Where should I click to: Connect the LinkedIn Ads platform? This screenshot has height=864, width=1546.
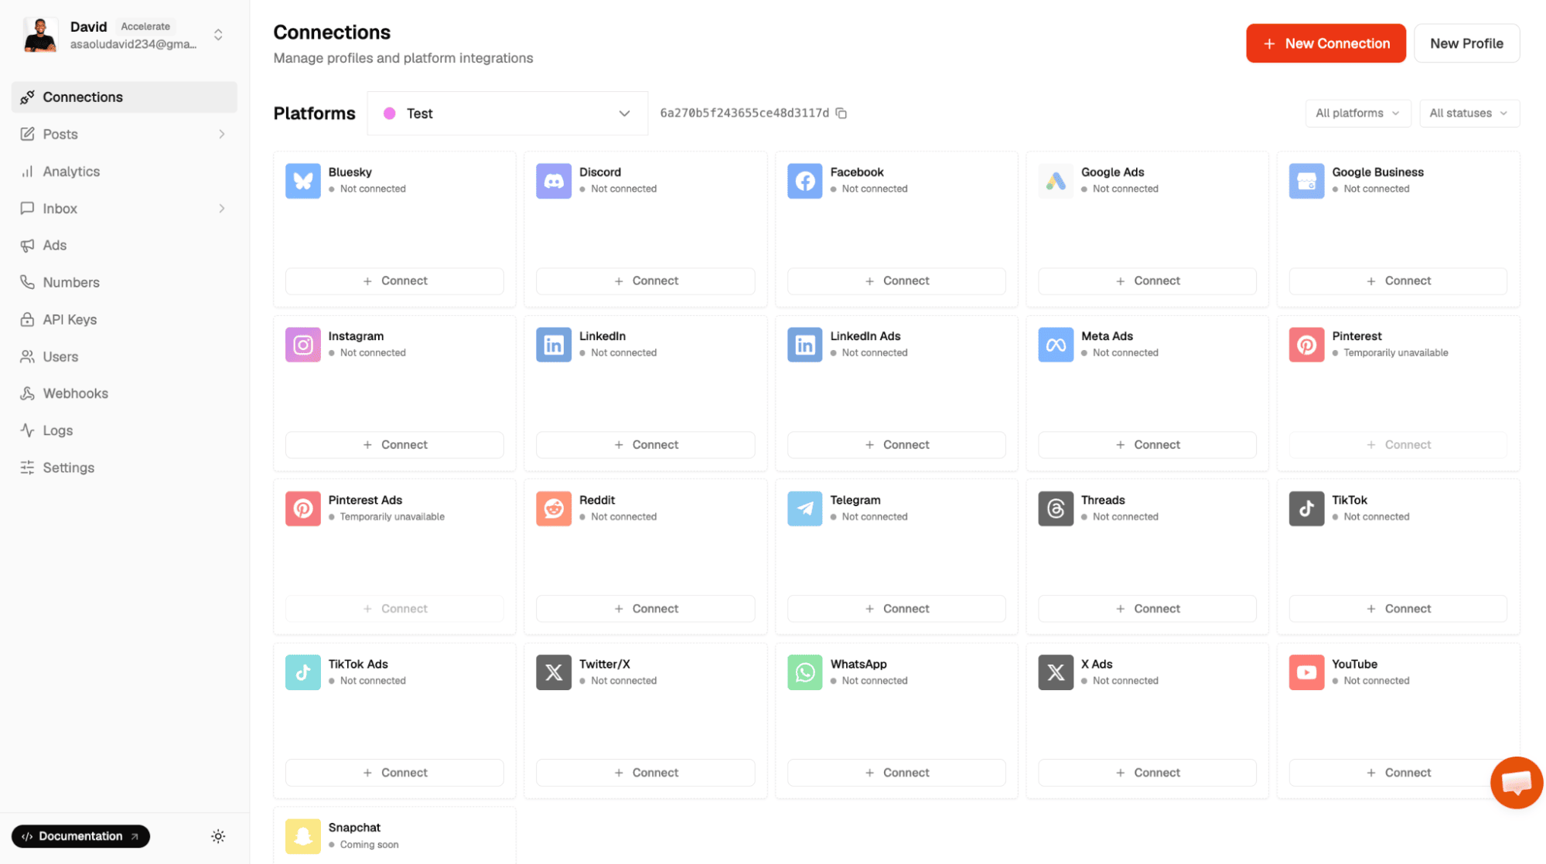[x=896, y=444]
